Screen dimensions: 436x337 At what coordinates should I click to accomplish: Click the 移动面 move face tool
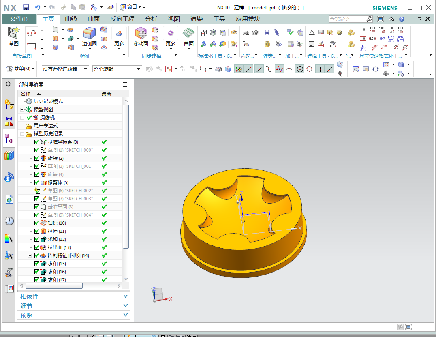tap(141, 36)
